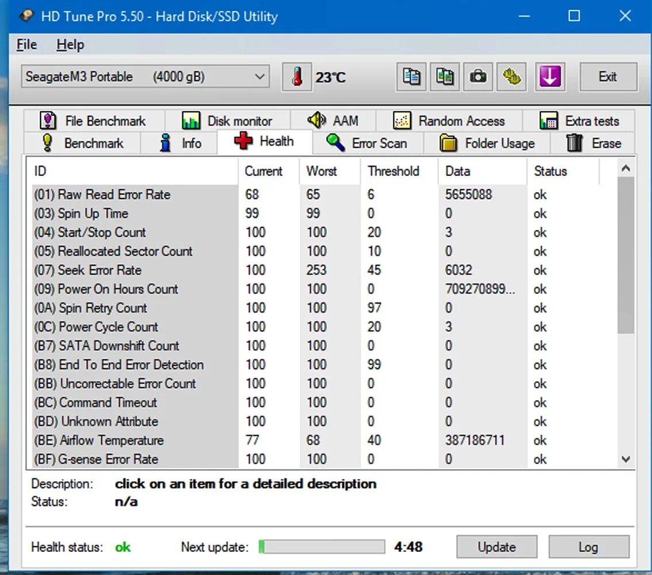652x575 pixels.
Task: Click the Status column header
Action: tap(563, 171)
